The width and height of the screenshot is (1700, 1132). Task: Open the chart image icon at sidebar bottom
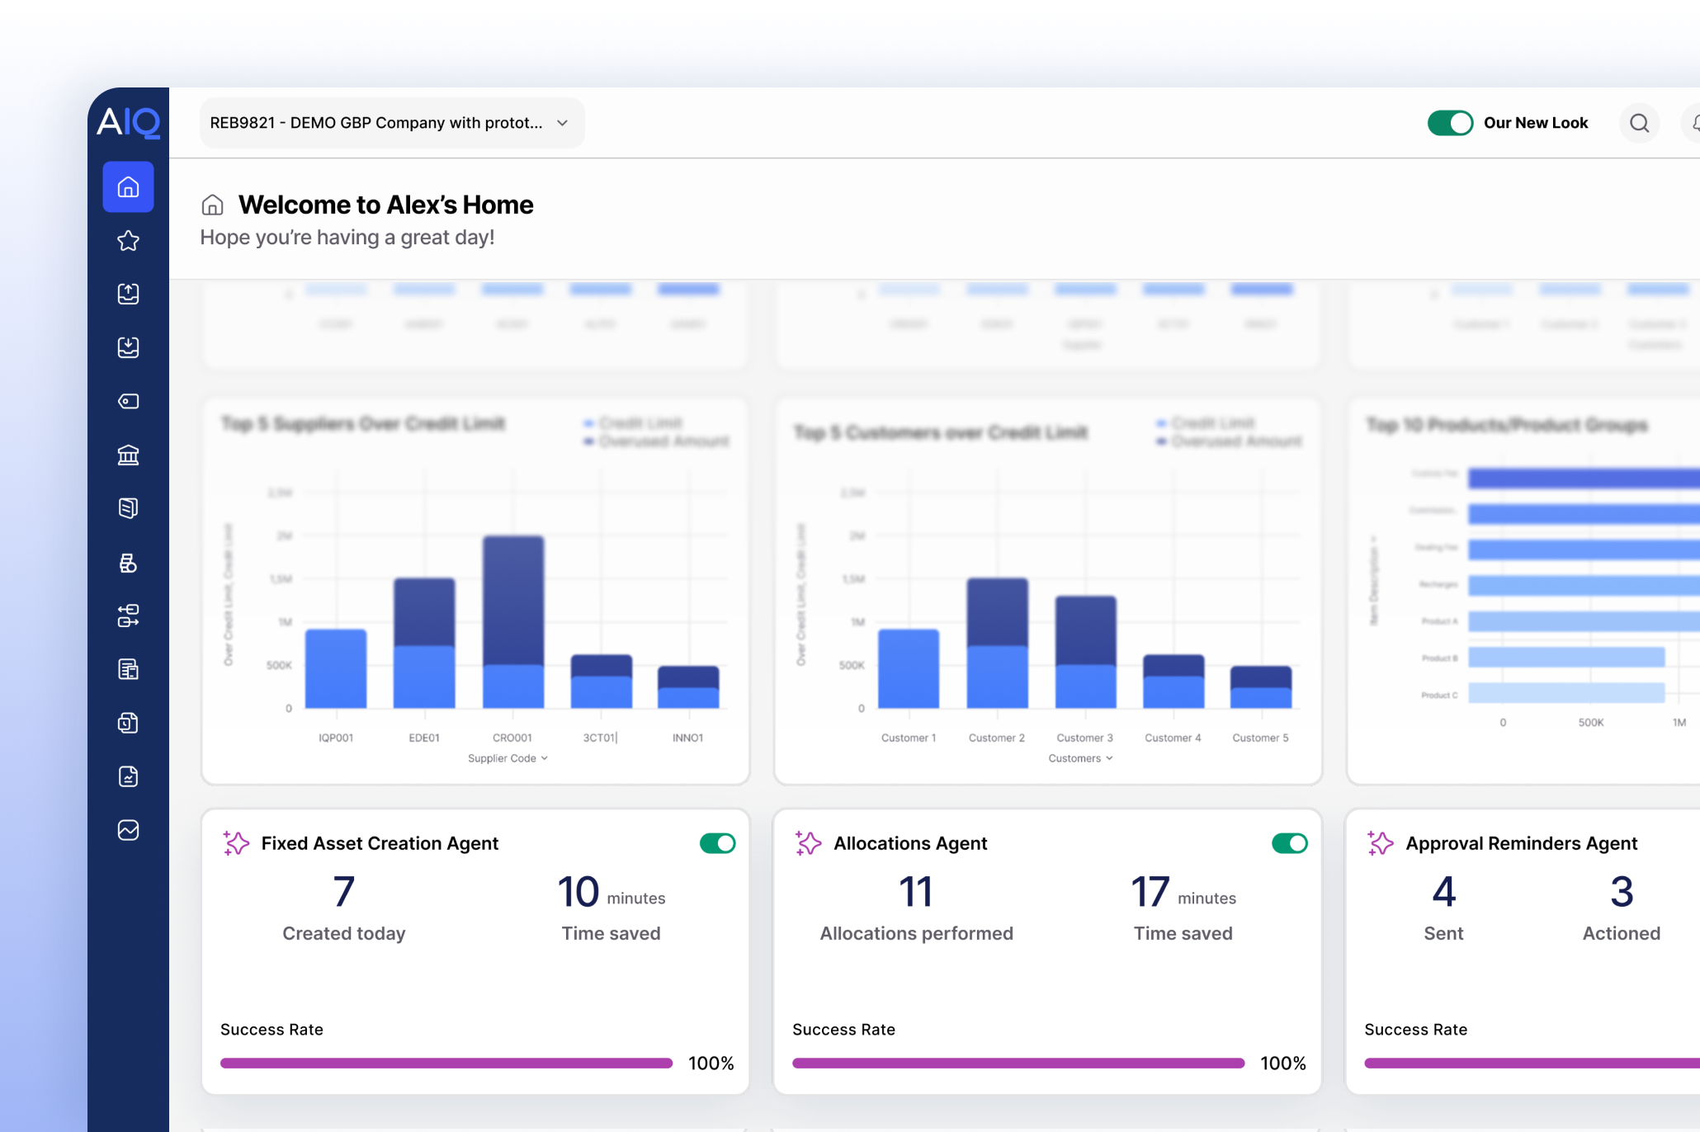[128, 830]
